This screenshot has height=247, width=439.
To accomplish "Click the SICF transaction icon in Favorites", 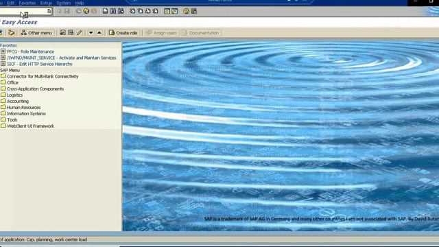I will pyautogui.click(x=3, y=64).
